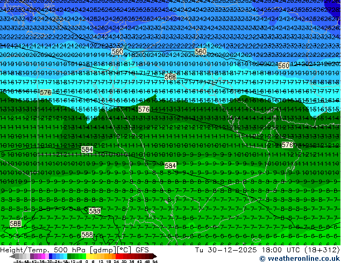
Task: Click the '54' value at legend's warm end
Action: (155, 262)
